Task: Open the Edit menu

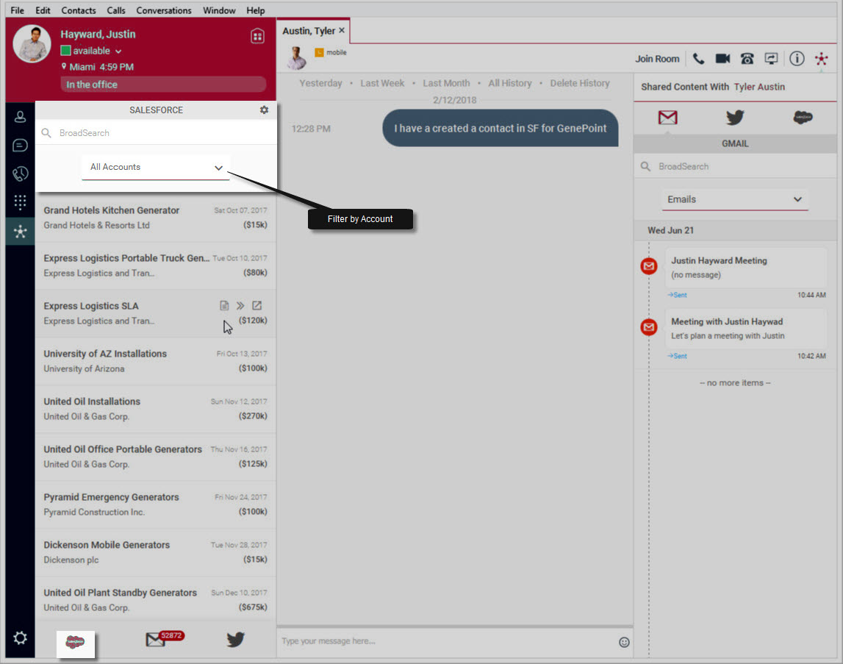Action: [x=43, y=10]
